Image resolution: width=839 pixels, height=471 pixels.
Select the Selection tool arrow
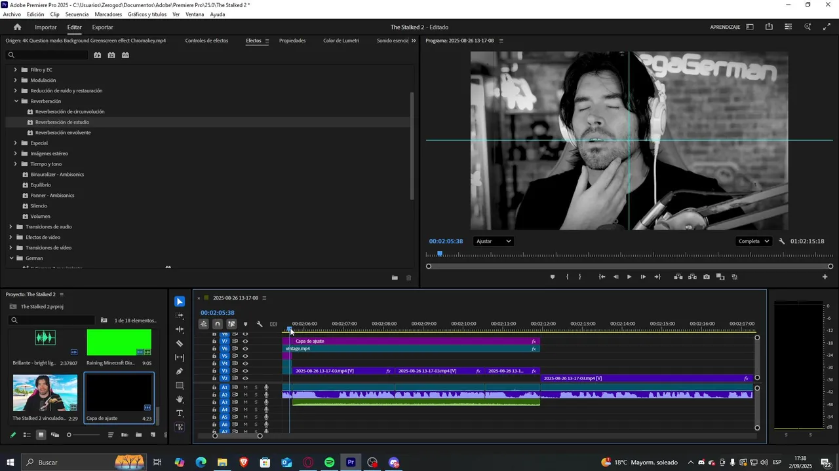tap(180, 302)
